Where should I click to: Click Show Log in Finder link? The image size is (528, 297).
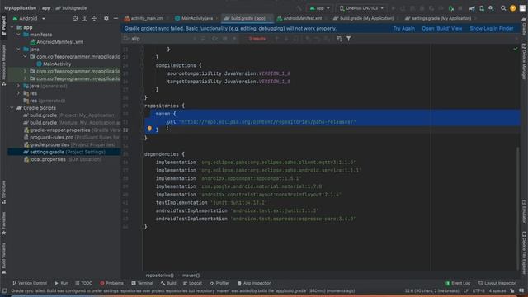click(492, 29)
